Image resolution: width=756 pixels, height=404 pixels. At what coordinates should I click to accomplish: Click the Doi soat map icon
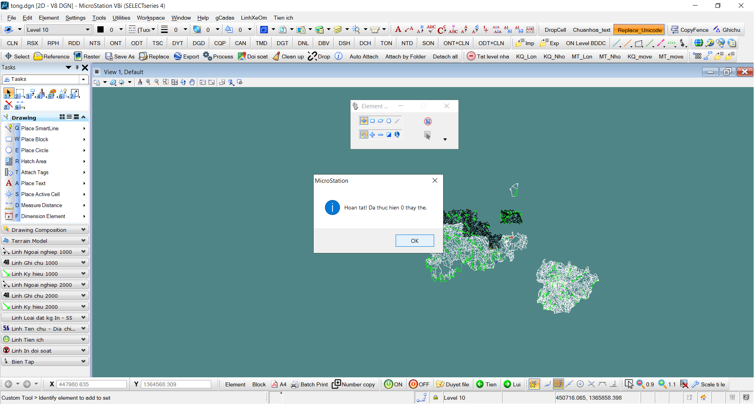242,56
